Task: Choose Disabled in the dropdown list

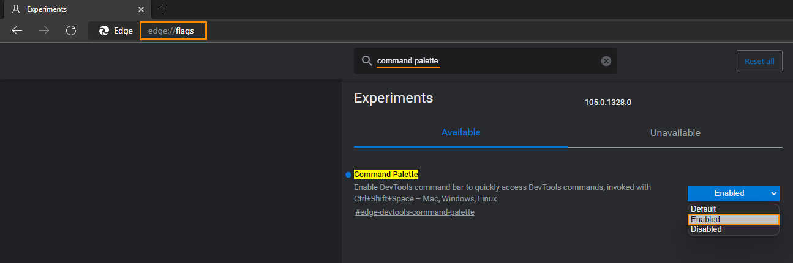Action: [734, 229]
